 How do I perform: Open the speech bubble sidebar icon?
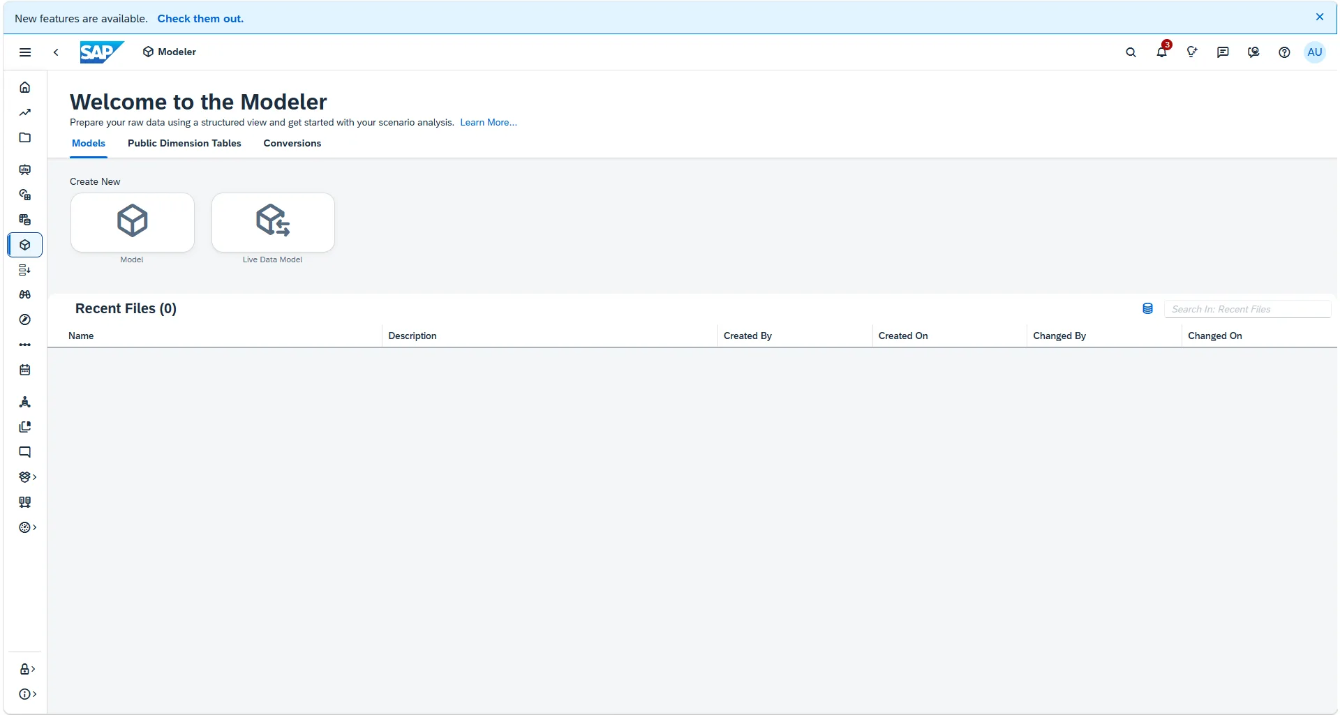click(x=25, y=452)
